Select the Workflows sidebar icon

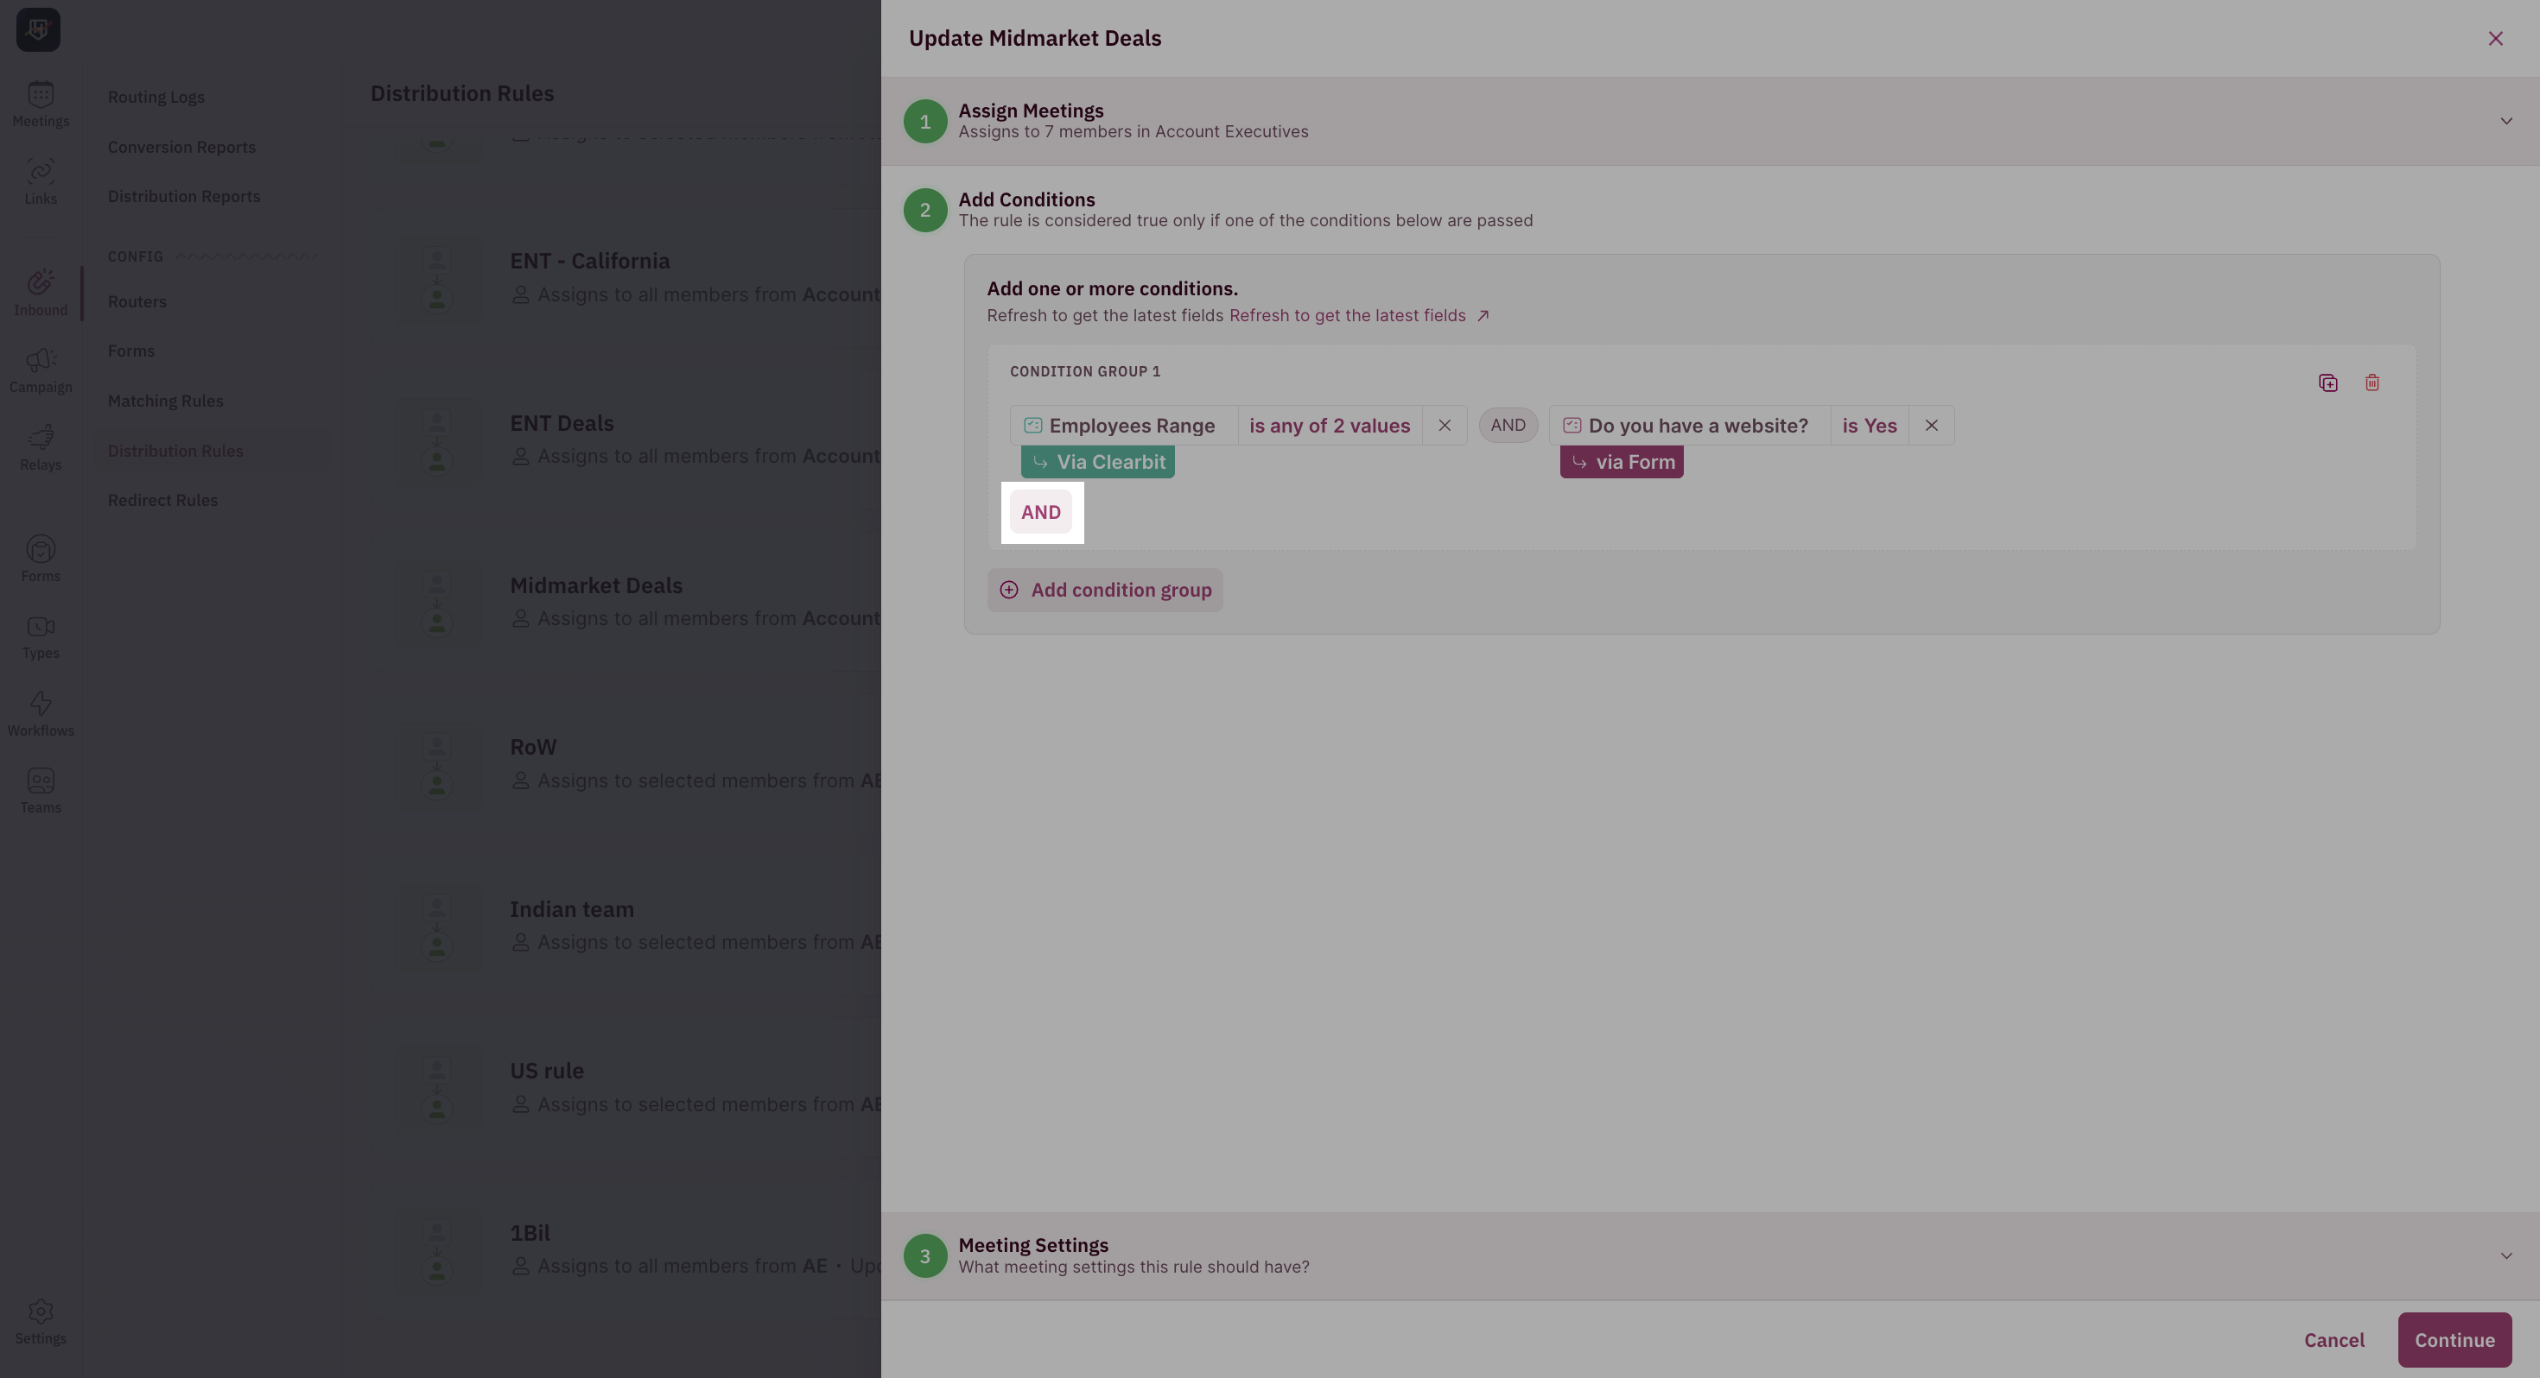pyautogui.click(x=41, y=711)
